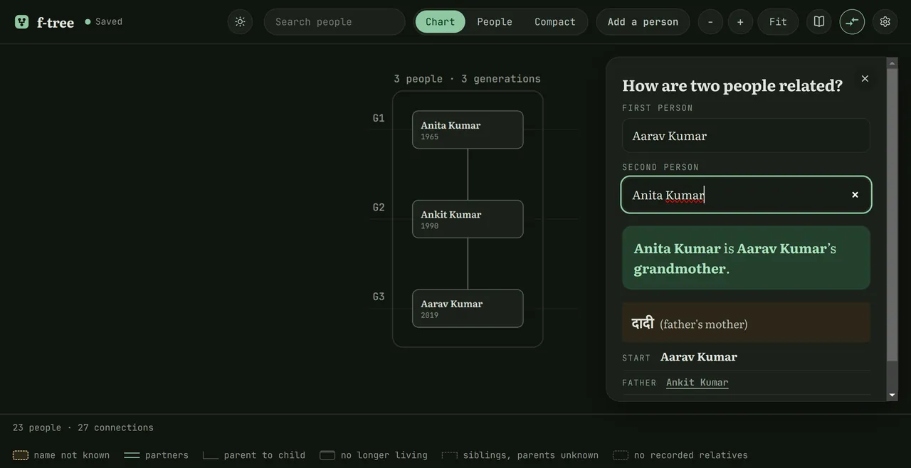Click the G2 generation label
The width and height of the screenshot is (911, 468).
379,208
